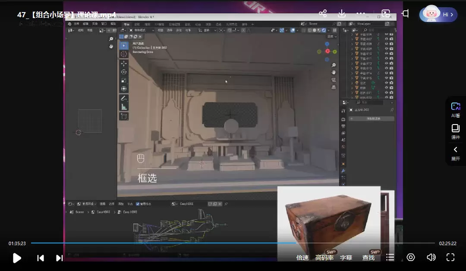Screen dimensions: 466x271
Task: Select Blender's Add Cube tool
Action: pos(124,116)
